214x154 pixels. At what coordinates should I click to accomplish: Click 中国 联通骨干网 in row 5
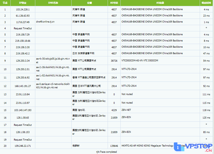[81, 34]
